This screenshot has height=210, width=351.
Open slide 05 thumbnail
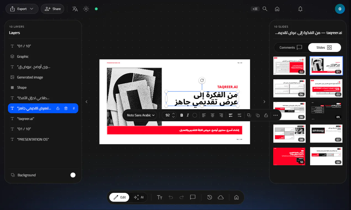coord(326,111)
